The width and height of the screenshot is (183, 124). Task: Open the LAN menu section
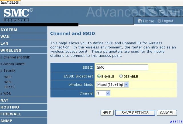[23, 44]
